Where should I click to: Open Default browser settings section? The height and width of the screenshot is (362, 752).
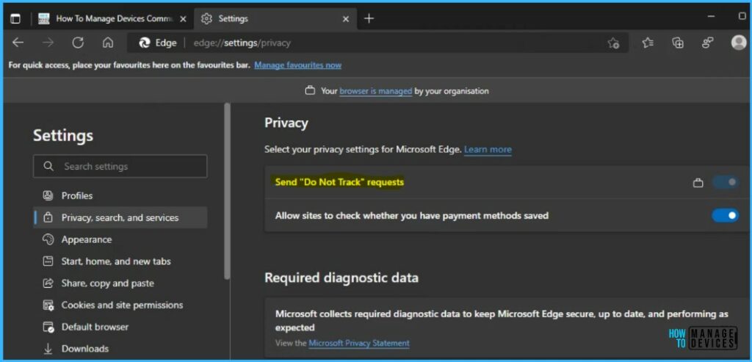[x=120, y=327]
